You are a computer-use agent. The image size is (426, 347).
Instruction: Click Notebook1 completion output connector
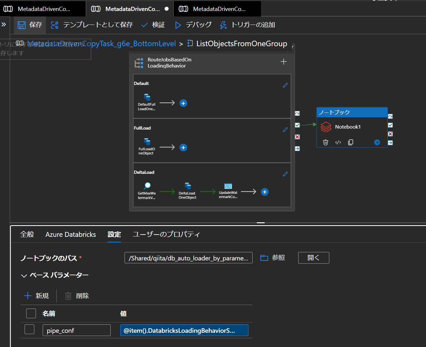point(390,142)
